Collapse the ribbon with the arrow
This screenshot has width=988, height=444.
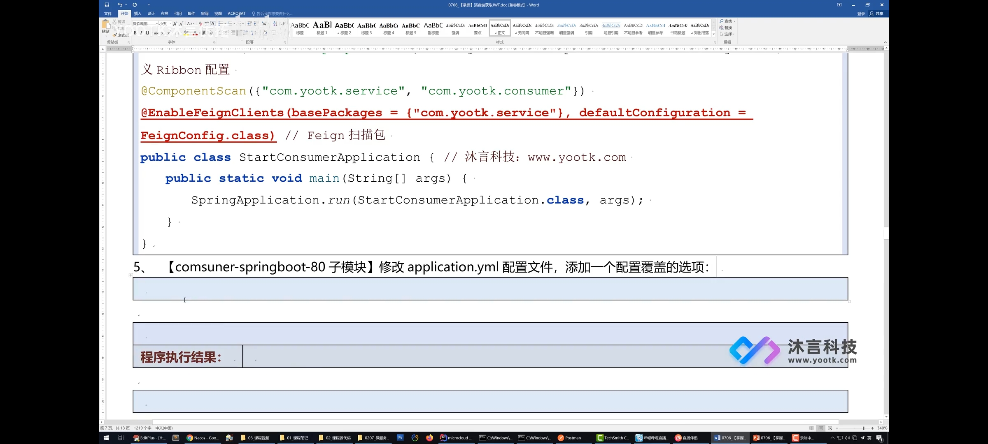[885, 42]
